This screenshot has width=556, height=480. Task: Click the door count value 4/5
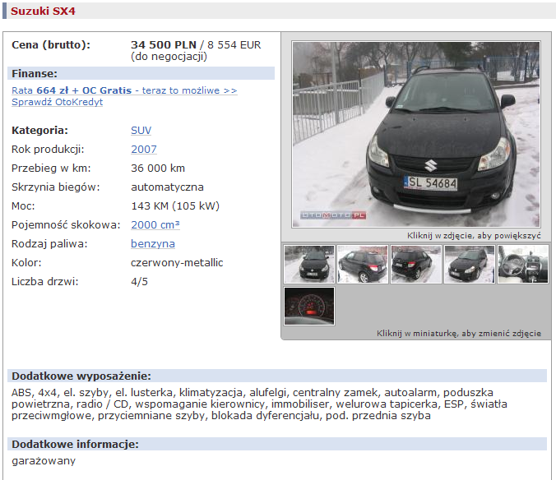tap(139, 282)
